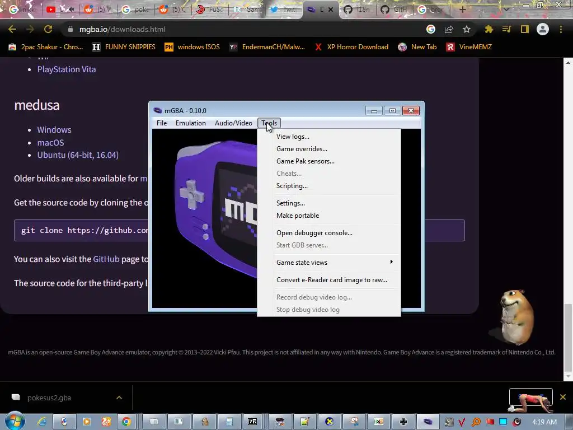Choose Make portable in Tools menu

(329, 216)
